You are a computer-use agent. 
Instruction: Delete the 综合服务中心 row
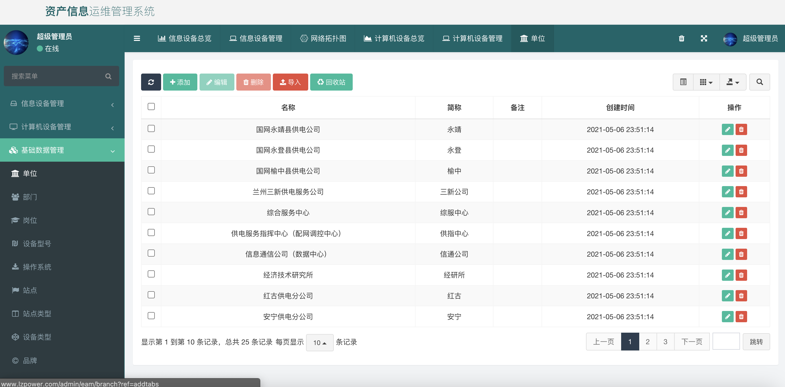click(x=741, y=213)
